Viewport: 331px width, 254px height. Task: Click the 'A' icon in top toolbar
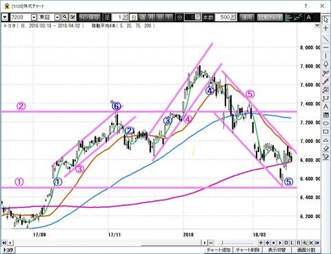309,17
